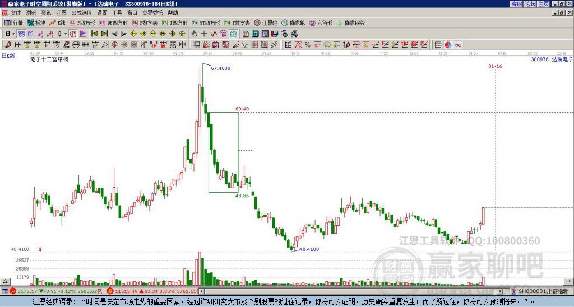Click the colored flag icon
The width and height of the screenshot is (574, 307).
83,34
